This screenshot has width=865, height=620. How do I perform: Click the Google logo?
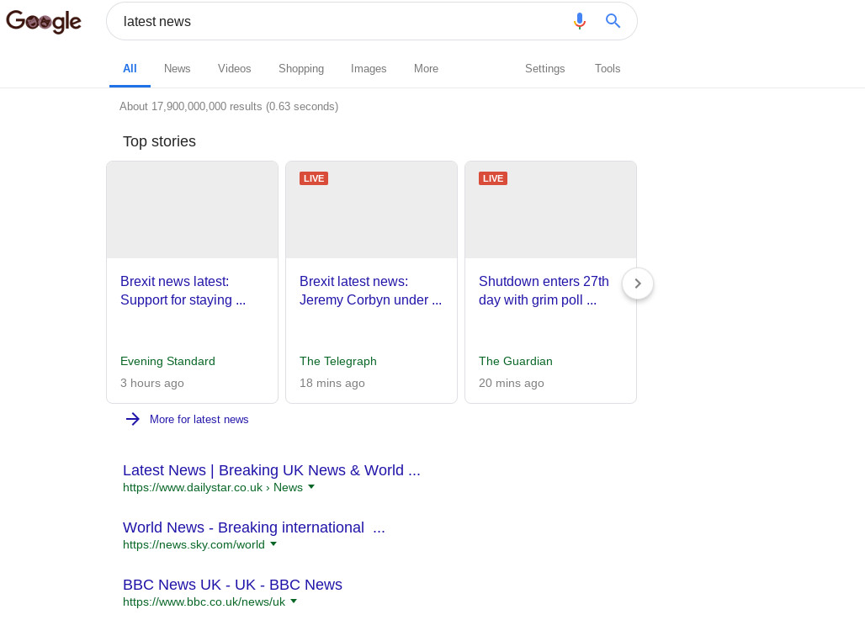(44, 22)
